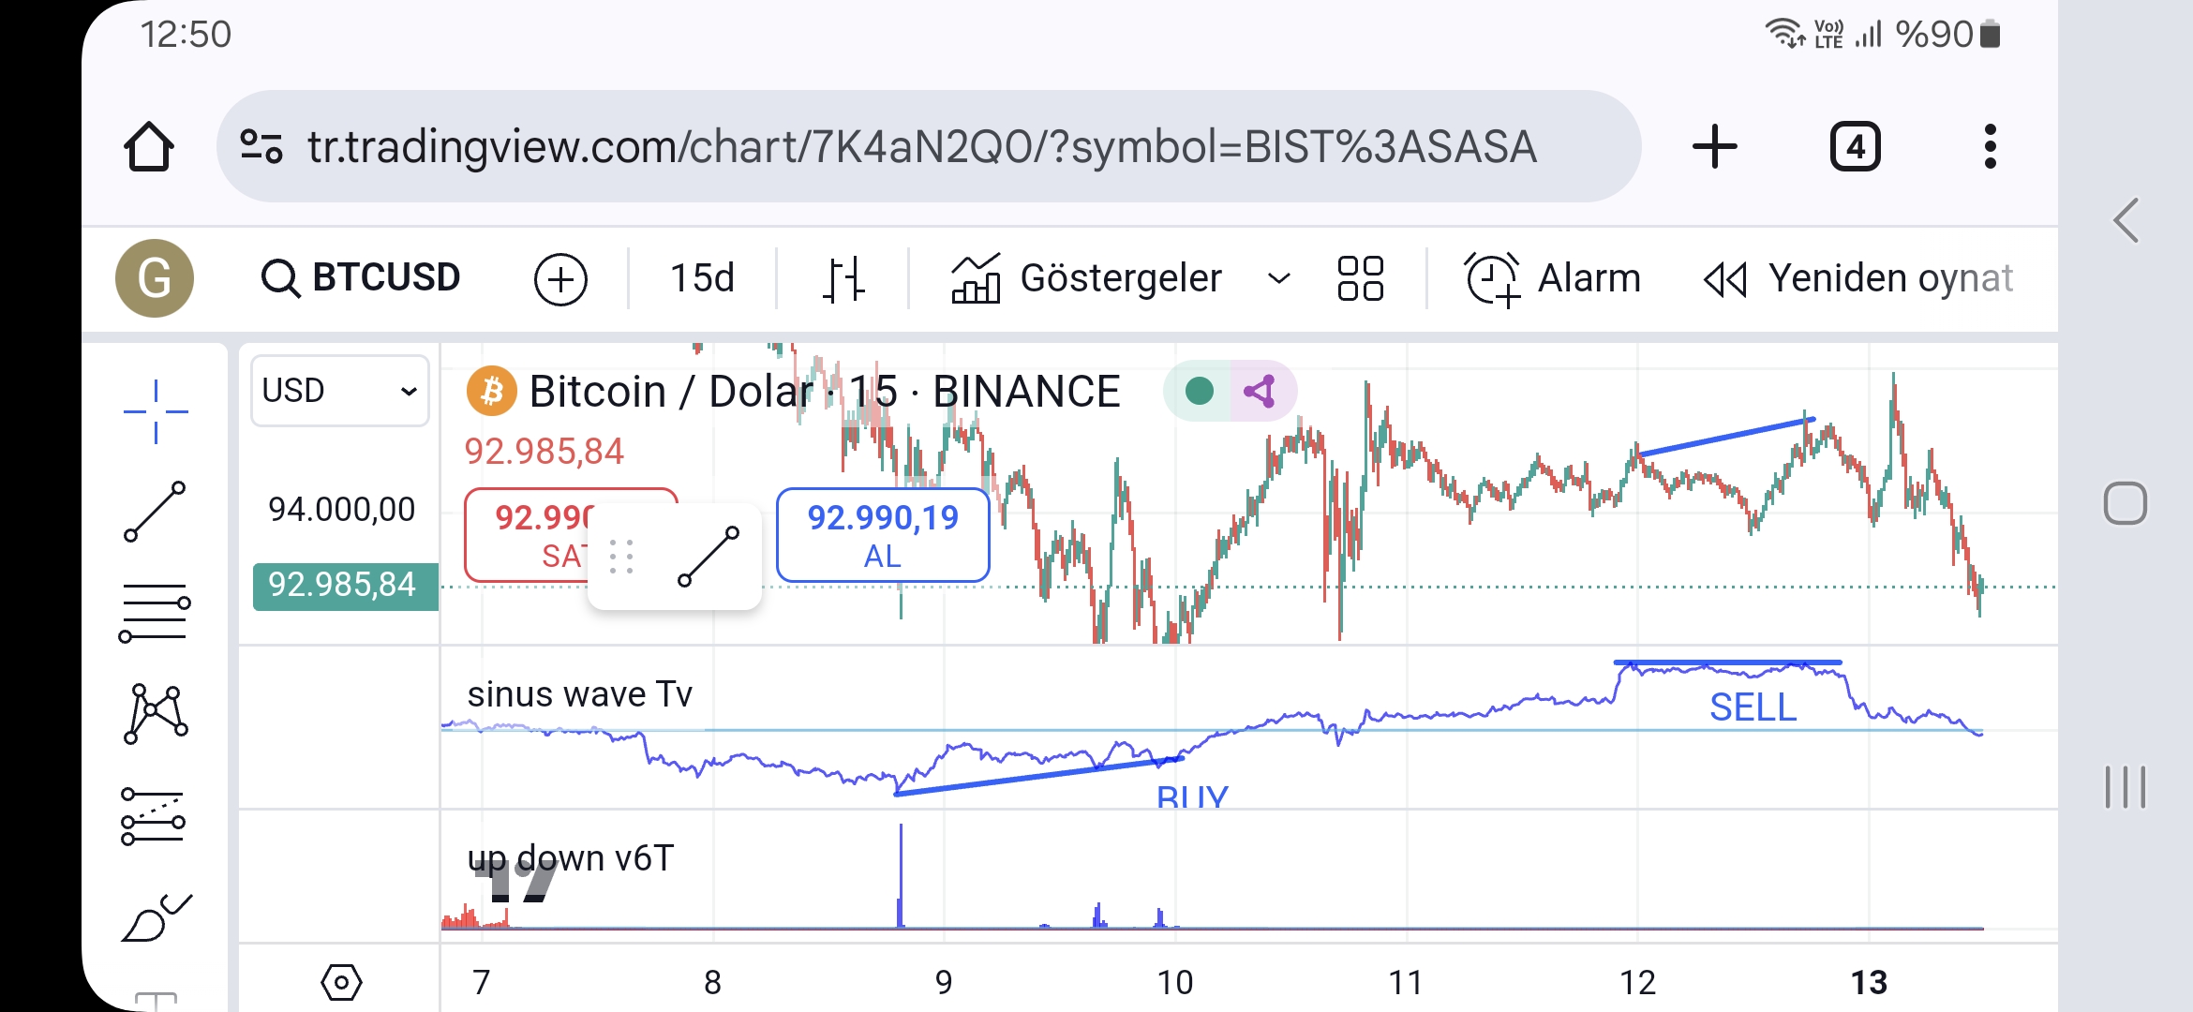2193x1012 pixels.
Task: Open chart settings hexagon icon
Action: (341, 982)
